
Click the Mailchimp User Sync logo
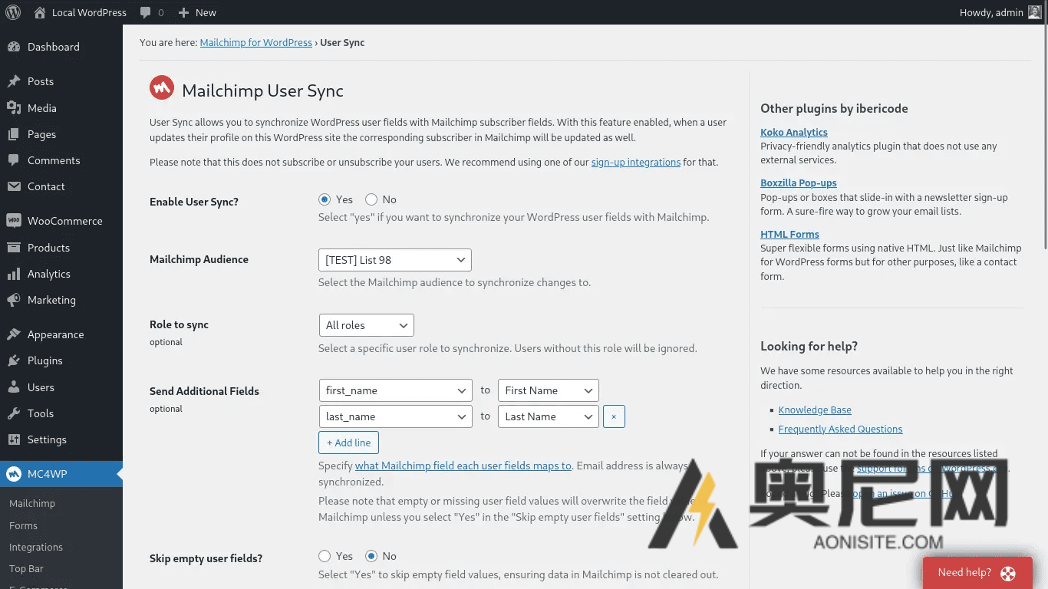pos(161,88)
